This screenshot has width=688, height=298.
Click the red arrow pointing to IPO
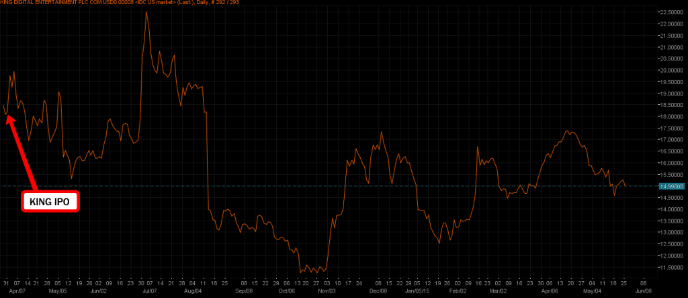(x=21, y=153)
